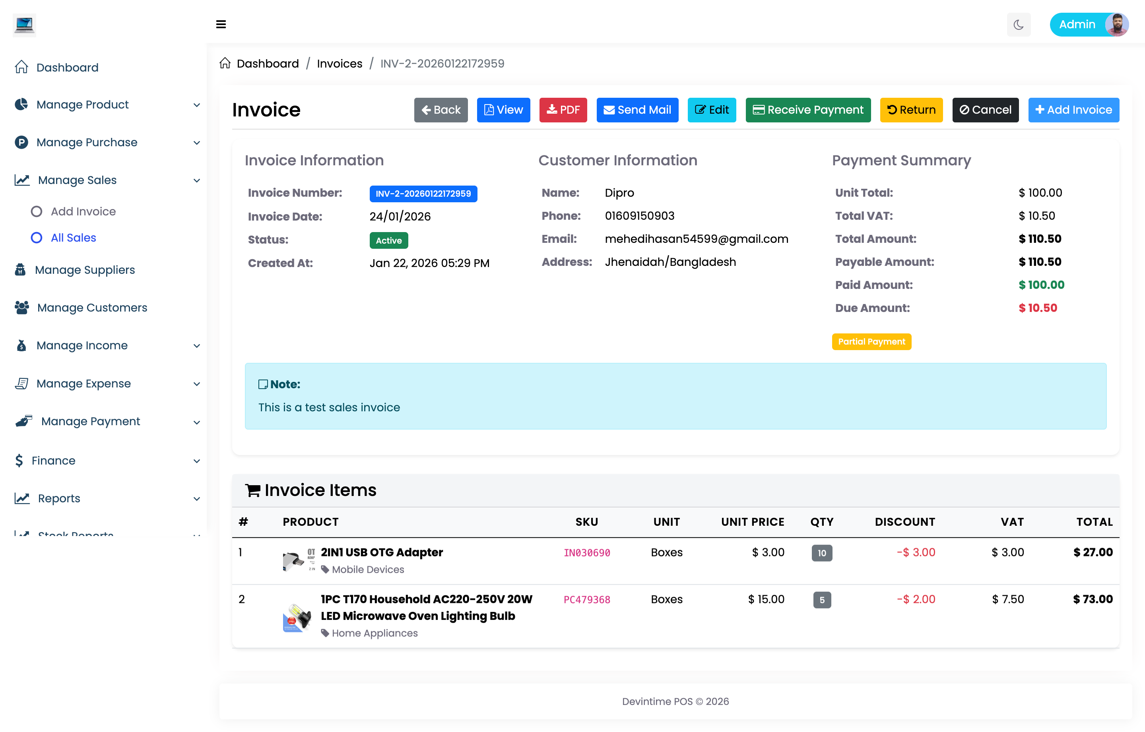Expand the Finance section chevron
1145x732 pixels.
(x=196, y=461)
